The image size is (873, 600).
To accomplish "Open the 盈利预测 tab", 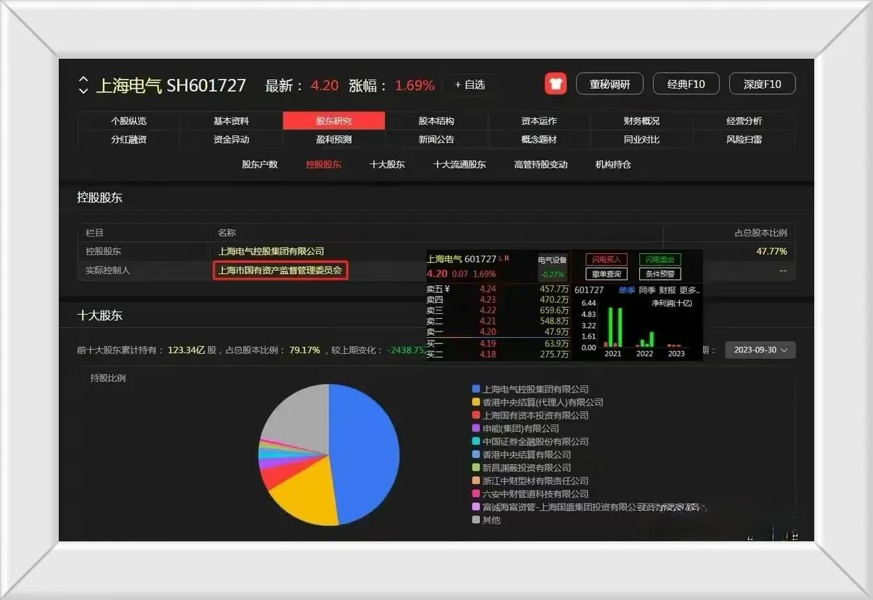I will tap(334, 139).
